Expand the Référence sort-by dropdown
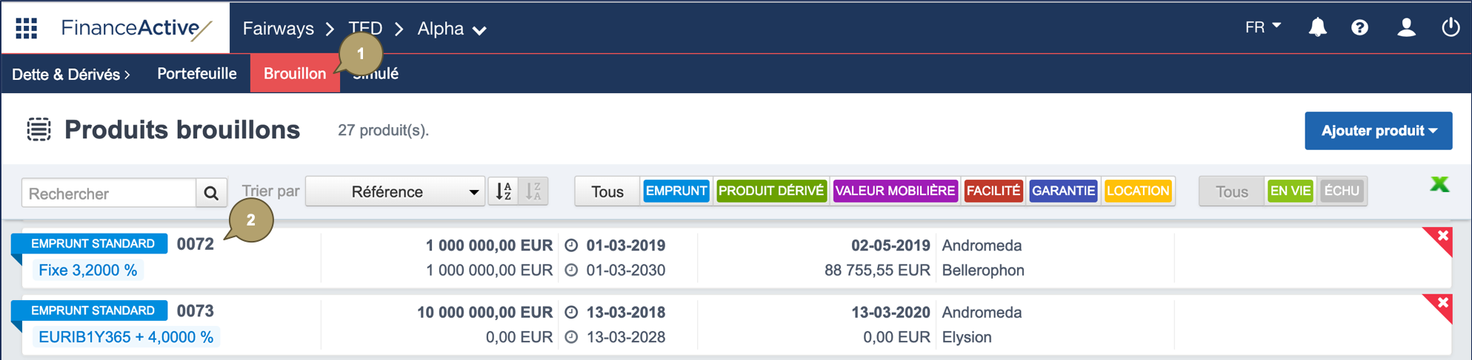Image resolution: width=1472 pixels, height=360 pixels. 395,191
